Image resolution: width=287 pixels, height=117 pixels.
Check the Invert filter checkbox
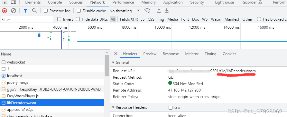pos(59,19)
